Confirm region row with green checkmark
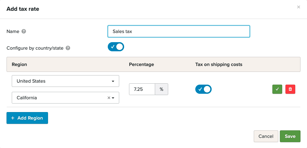307x148 pixels. pyautogui.click(x=277, y=89)
